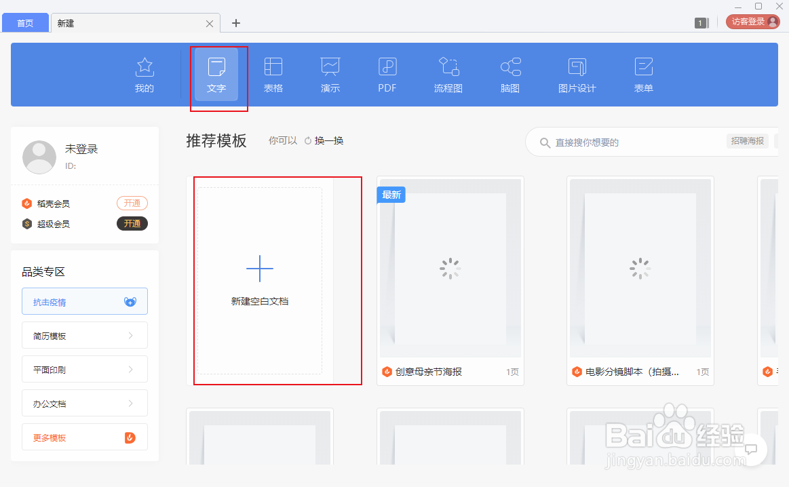Viewport: 789px width, 487px height.
Task: Open the 创意母亲节海报 template
Action: point(450,281)
